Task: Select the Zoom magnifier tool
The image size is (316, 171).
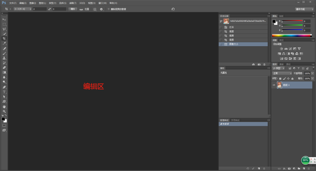Action: tap(4, 111)
